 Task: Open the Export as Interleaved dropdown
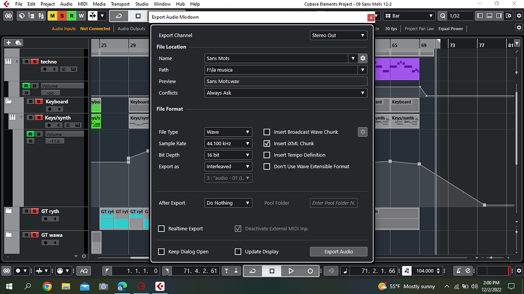(228, 166)
